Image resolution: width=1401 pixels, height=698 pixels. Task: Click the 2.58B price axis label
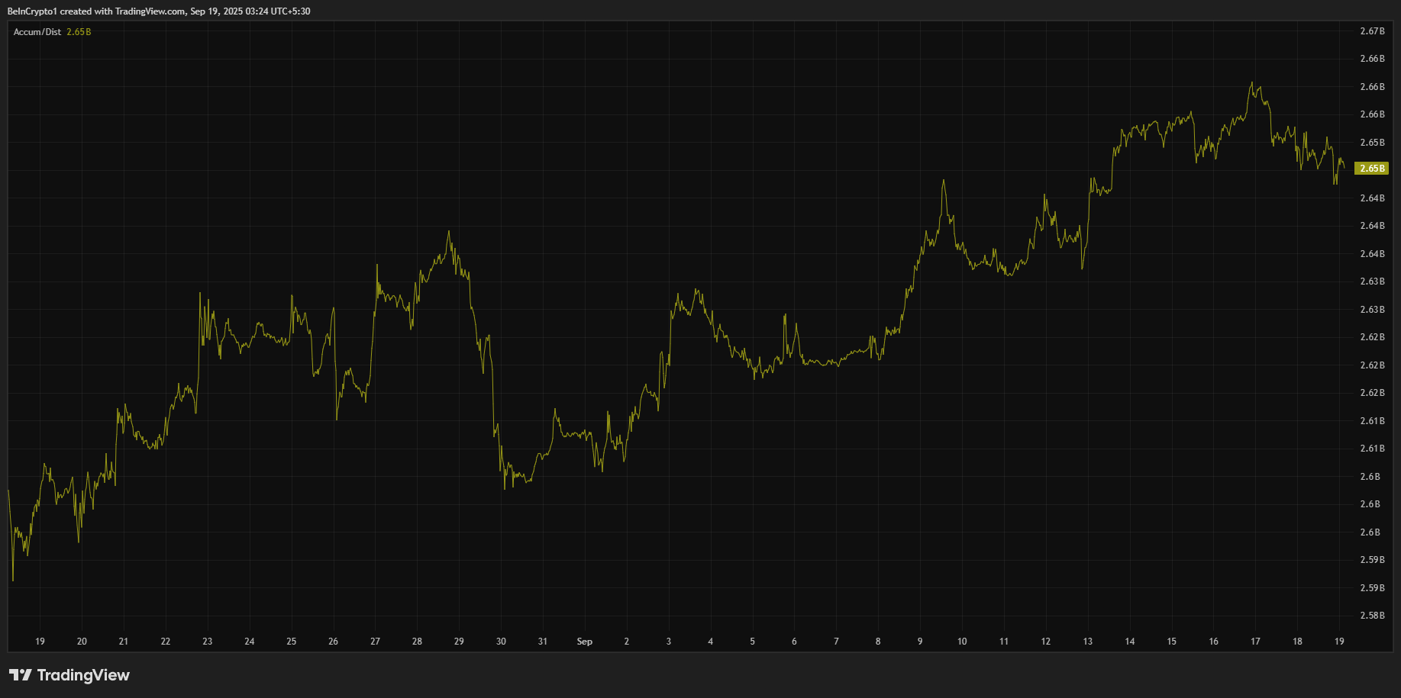(x=1372, y=616)
